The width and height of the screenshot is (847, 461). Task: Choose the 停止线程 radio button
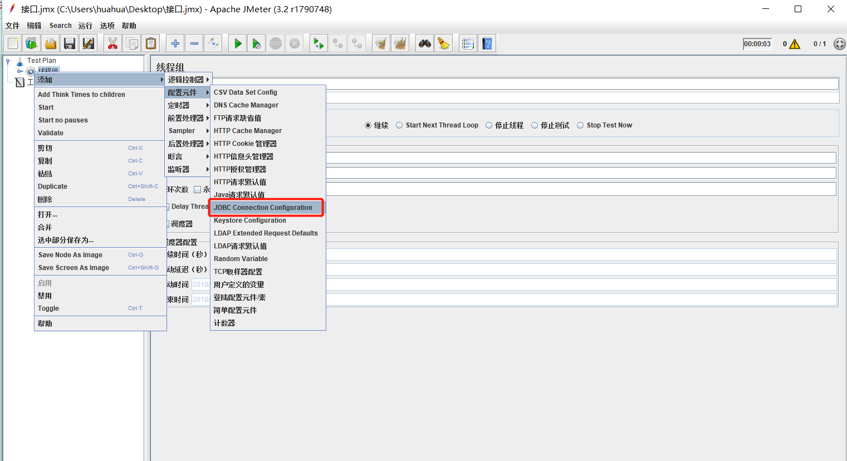click(x=489, y=125)
